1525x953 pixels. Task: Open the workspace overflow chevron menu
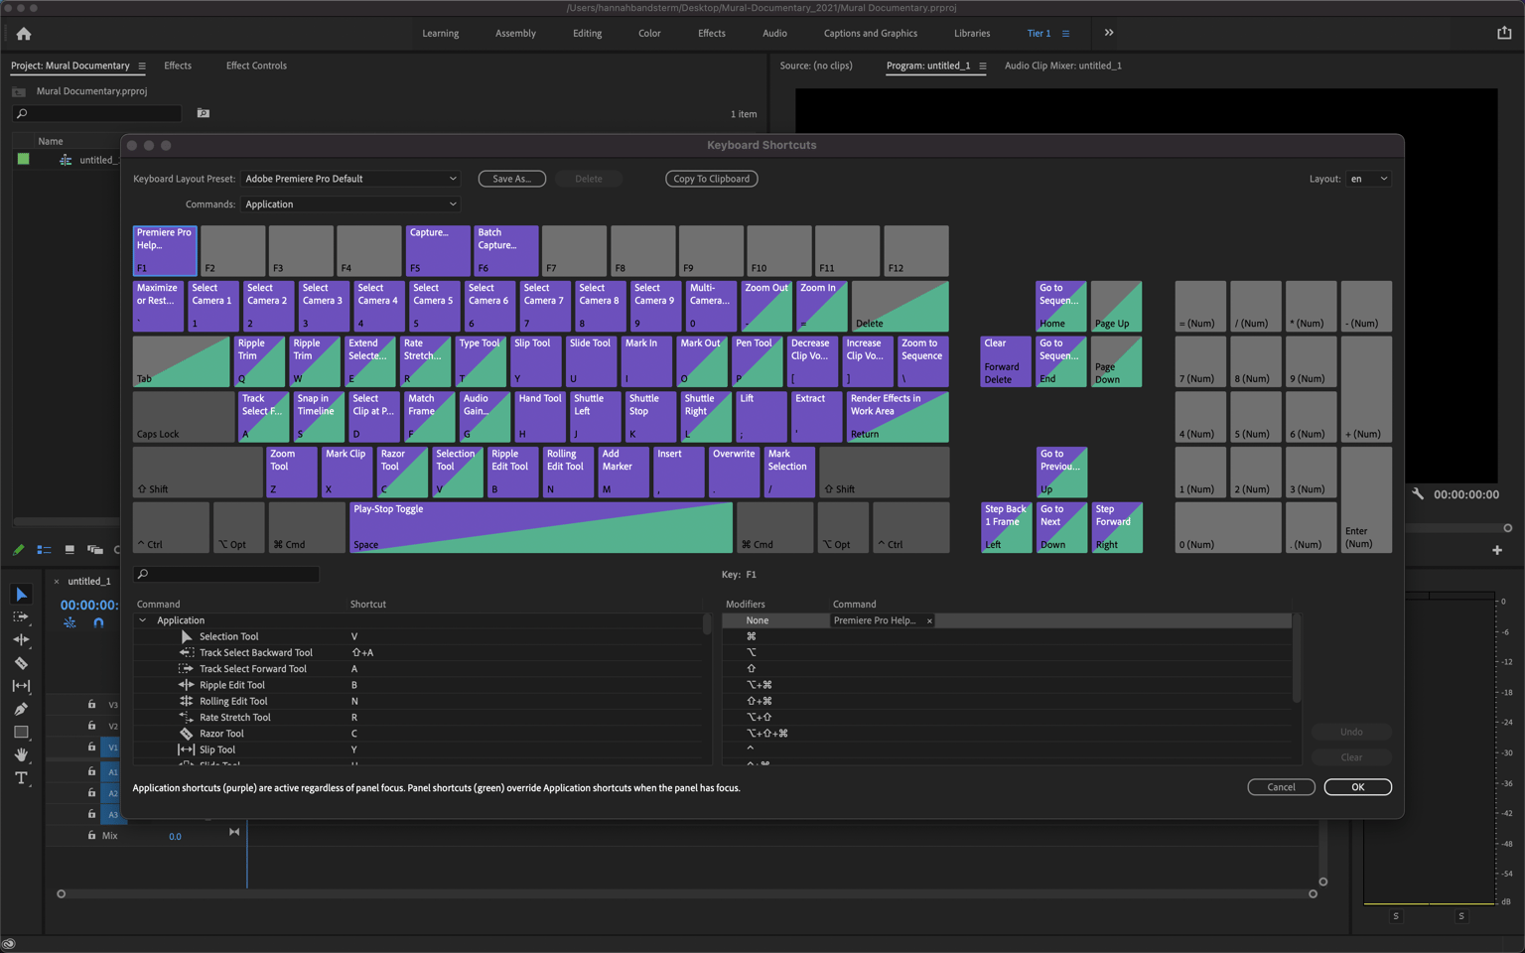pos(1109,33)
